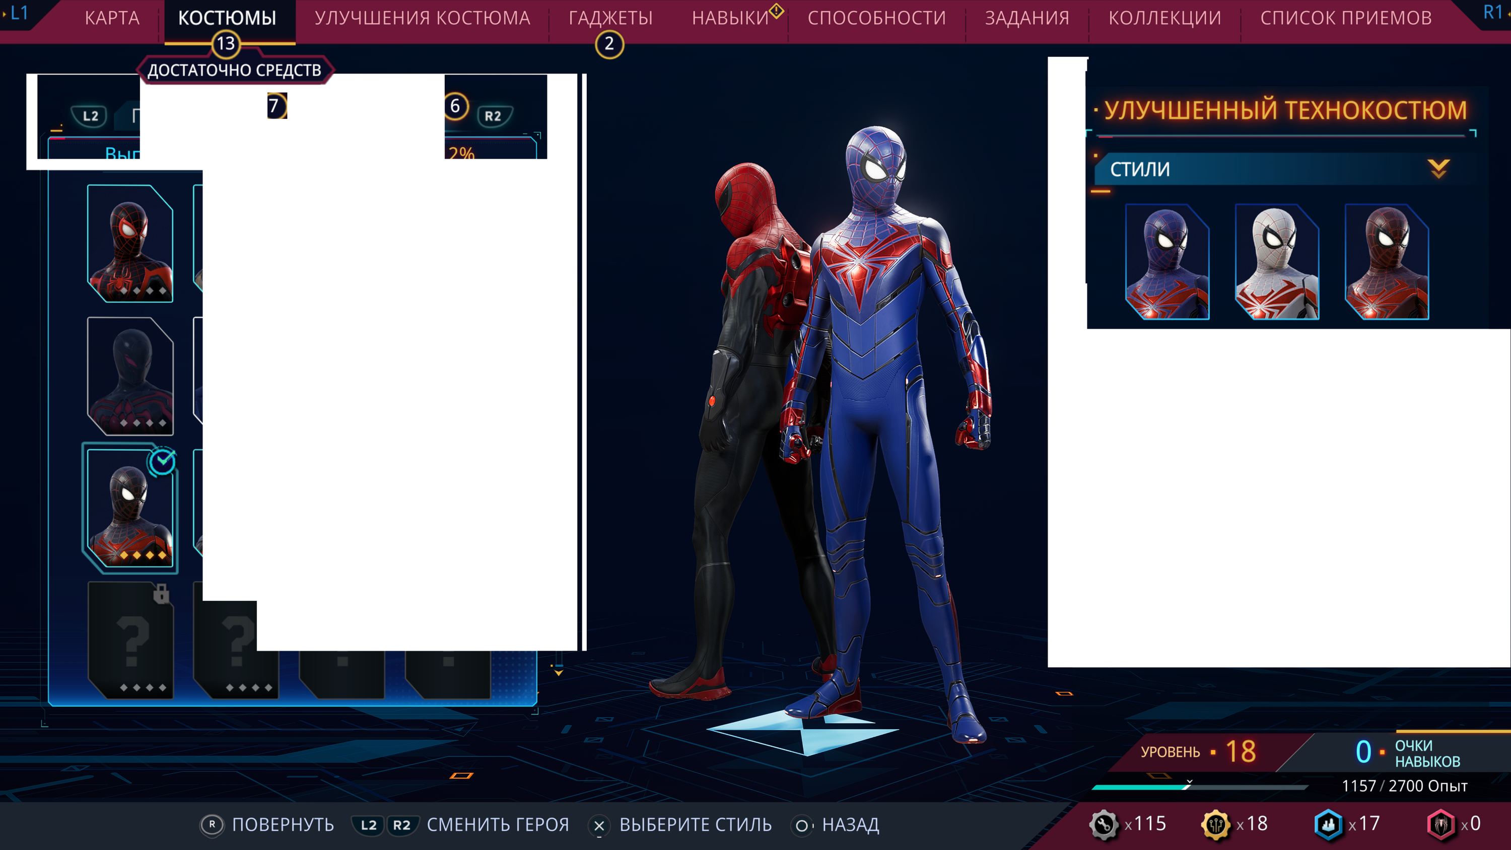This screenshot has width=1511, height=850.
Task: Go to the СПИСОК ПРИЕМОВ tab
Action: tap(1346, 18)
